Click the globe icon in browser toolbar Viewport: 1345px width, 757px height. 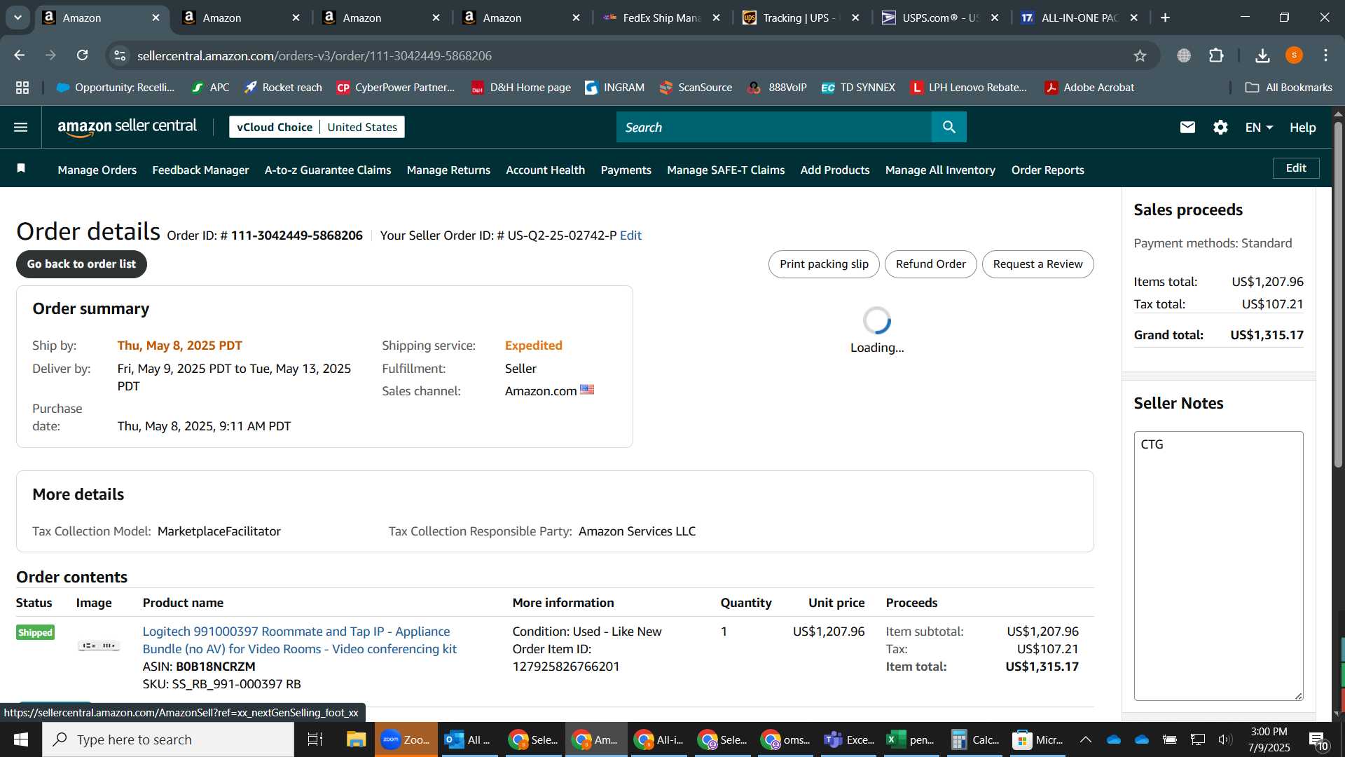[x=1184, y=55]
